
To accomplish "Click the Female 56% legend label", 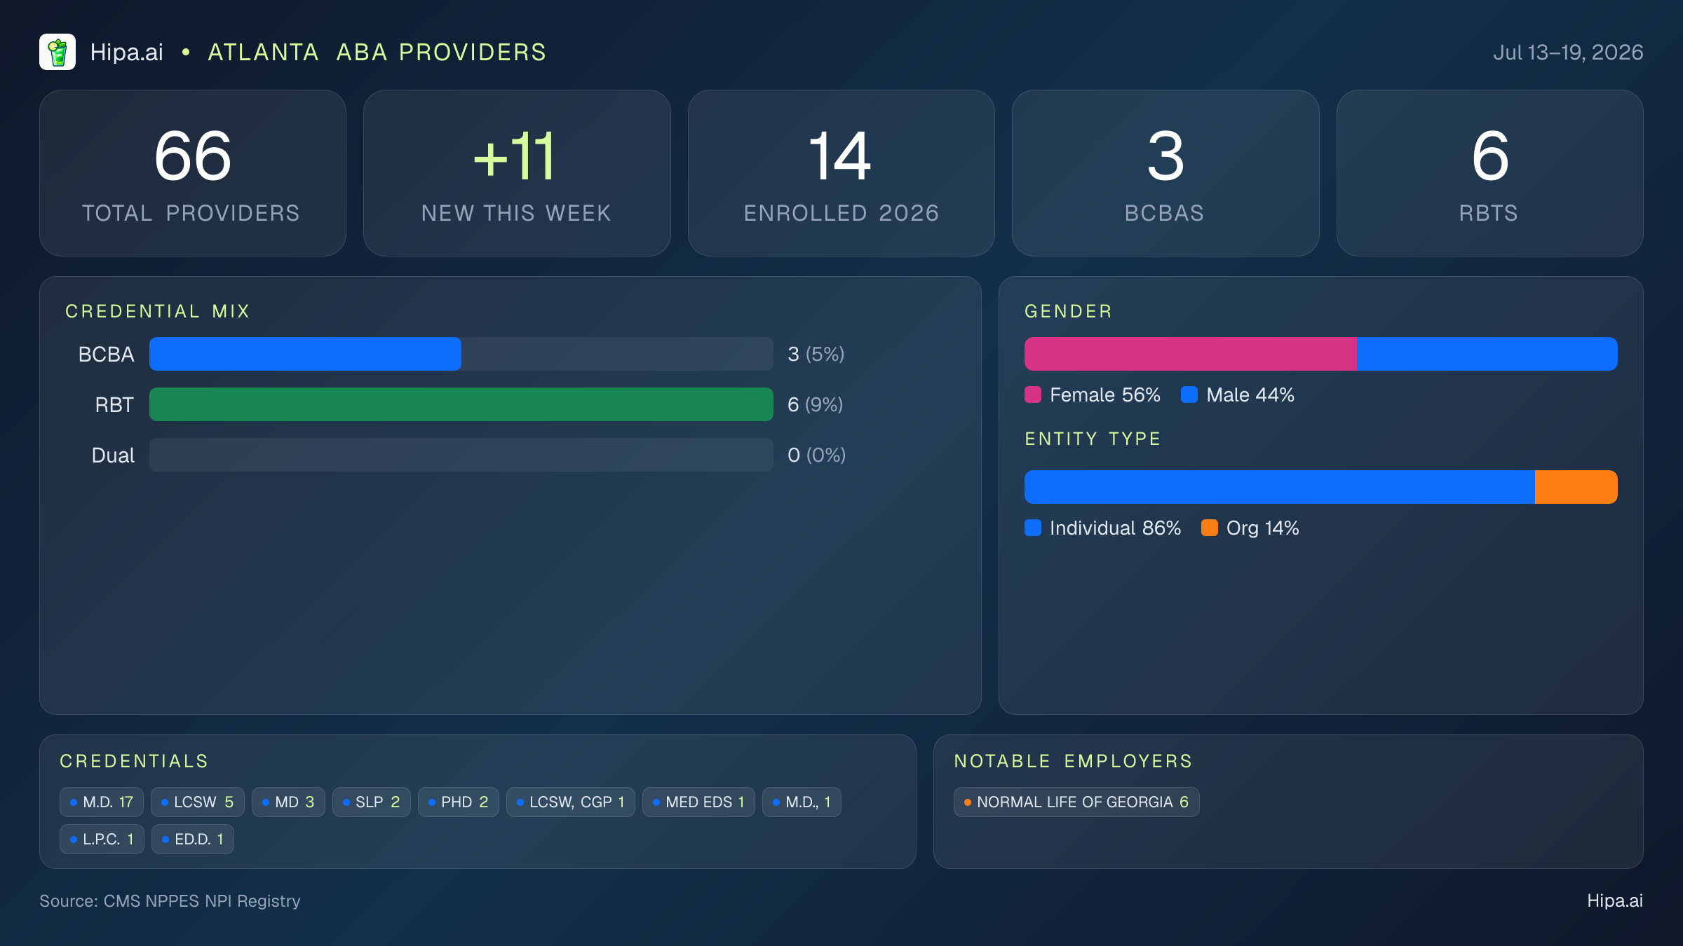I will [1105, 395].
